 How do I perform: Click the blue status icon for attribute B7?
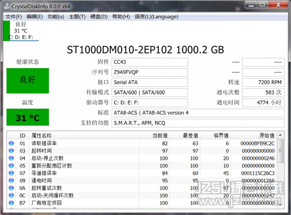[x=11, y=203]
